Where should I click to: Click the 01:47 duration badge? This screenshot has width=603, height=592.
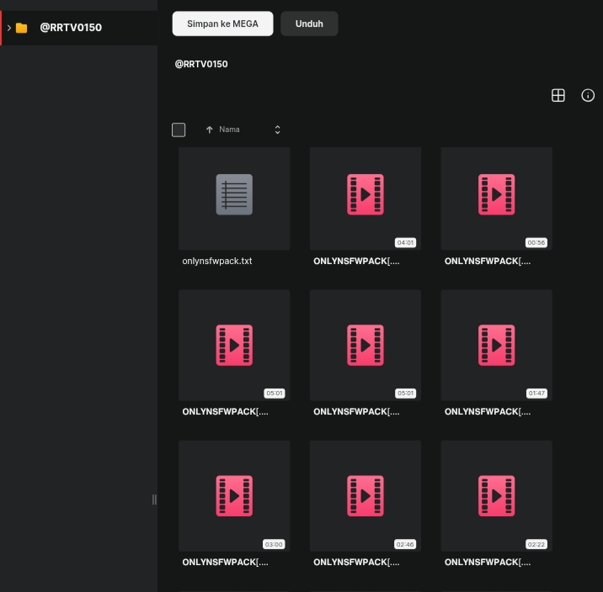pyautogui.click(x=536, y=394)
